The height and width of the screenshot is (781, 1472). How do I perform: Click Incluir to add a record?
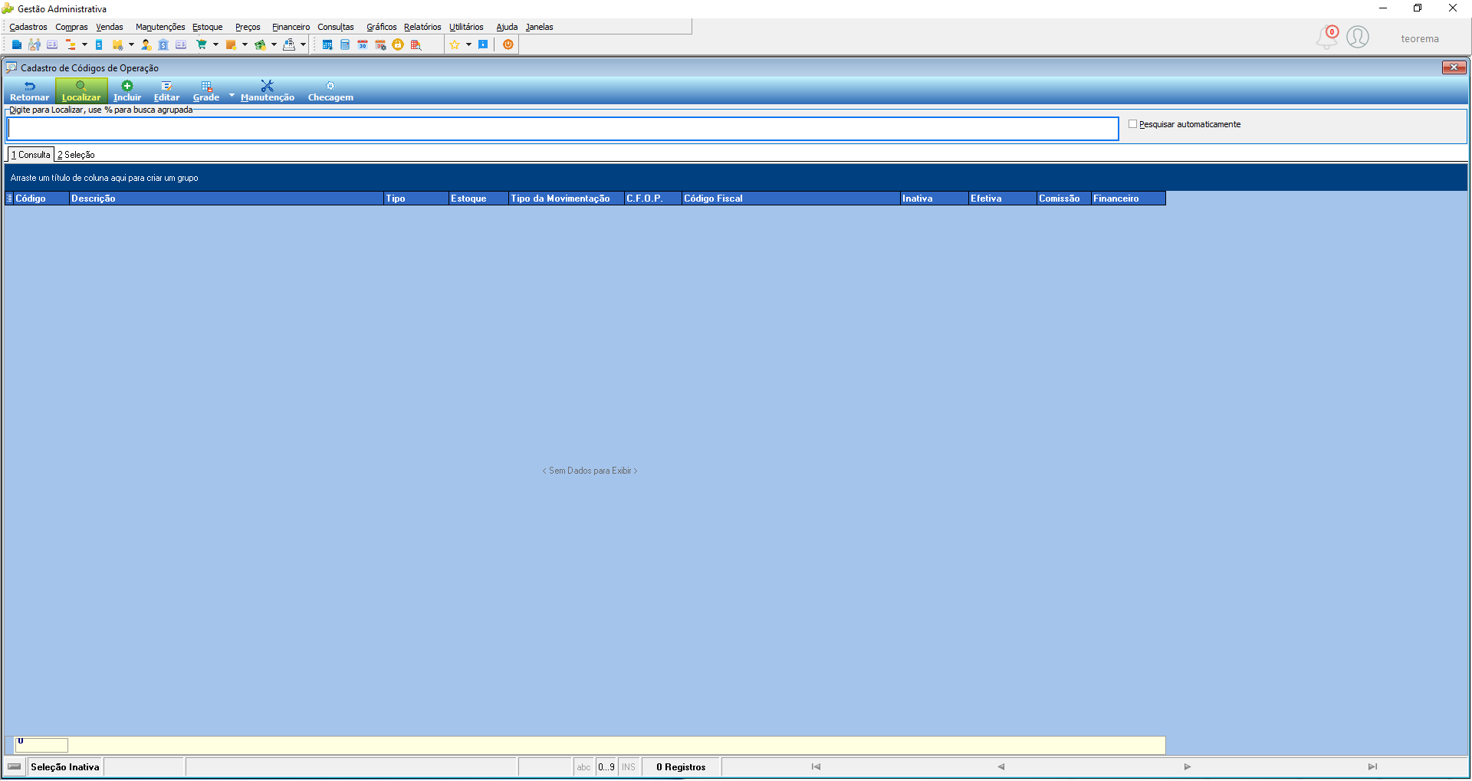tap(127, 91)
